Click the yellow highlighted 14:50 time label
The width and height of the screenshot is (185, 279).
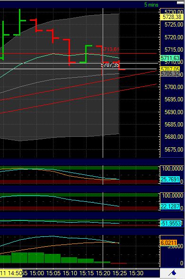[11, 273]
